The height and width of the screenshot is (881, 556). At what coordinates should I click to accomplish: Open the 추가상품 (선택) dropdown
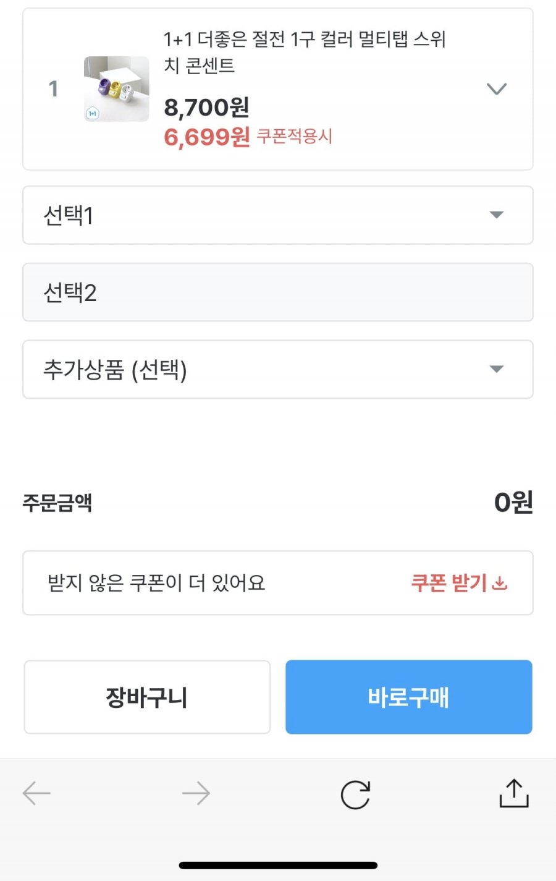(278, 369)
